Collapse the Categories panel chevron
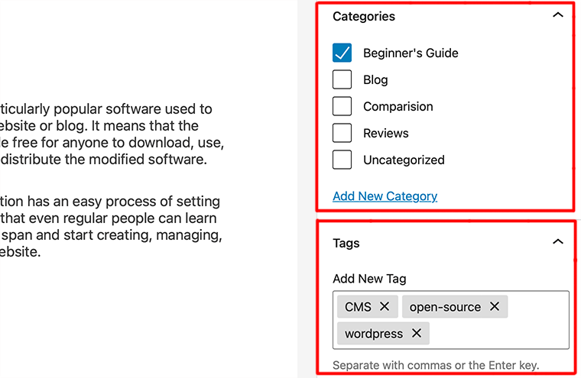The height and width of the screenshot is (378, 581). [558, 15]
